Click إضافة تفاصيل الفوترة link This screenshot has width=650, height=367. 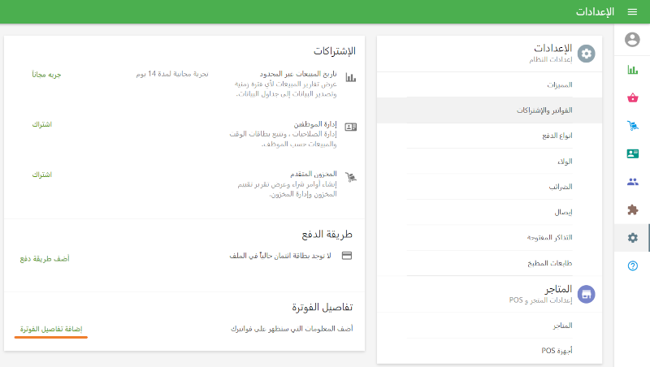click(x=51, y=330)
